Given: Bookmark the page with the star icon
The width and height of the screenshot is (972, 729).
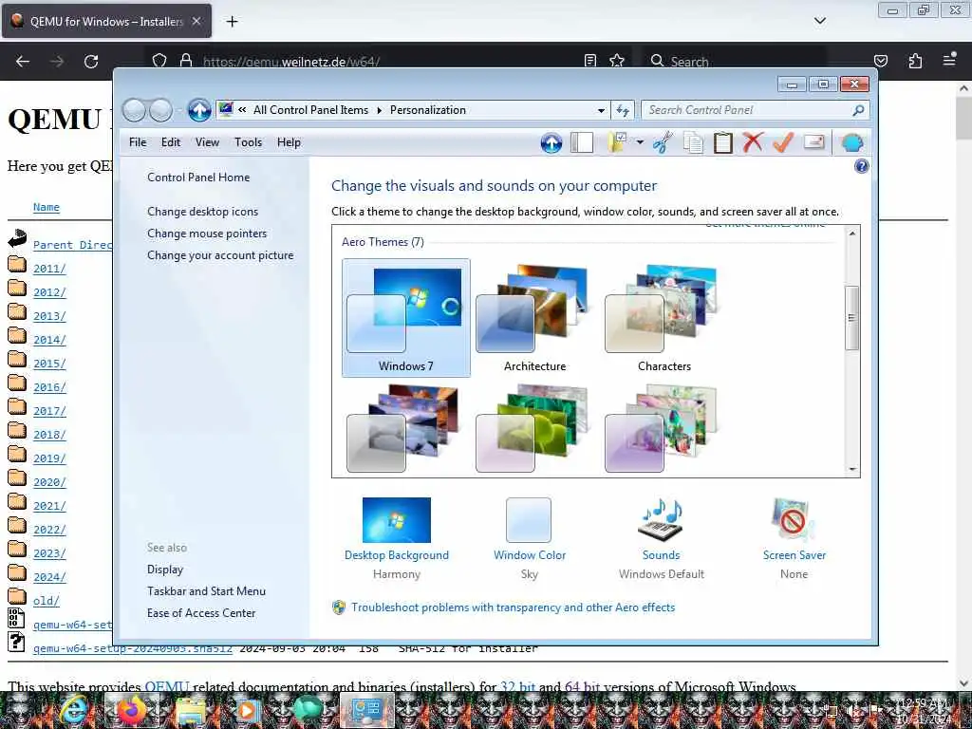Looking at the screenshot, I should point(617,61).
